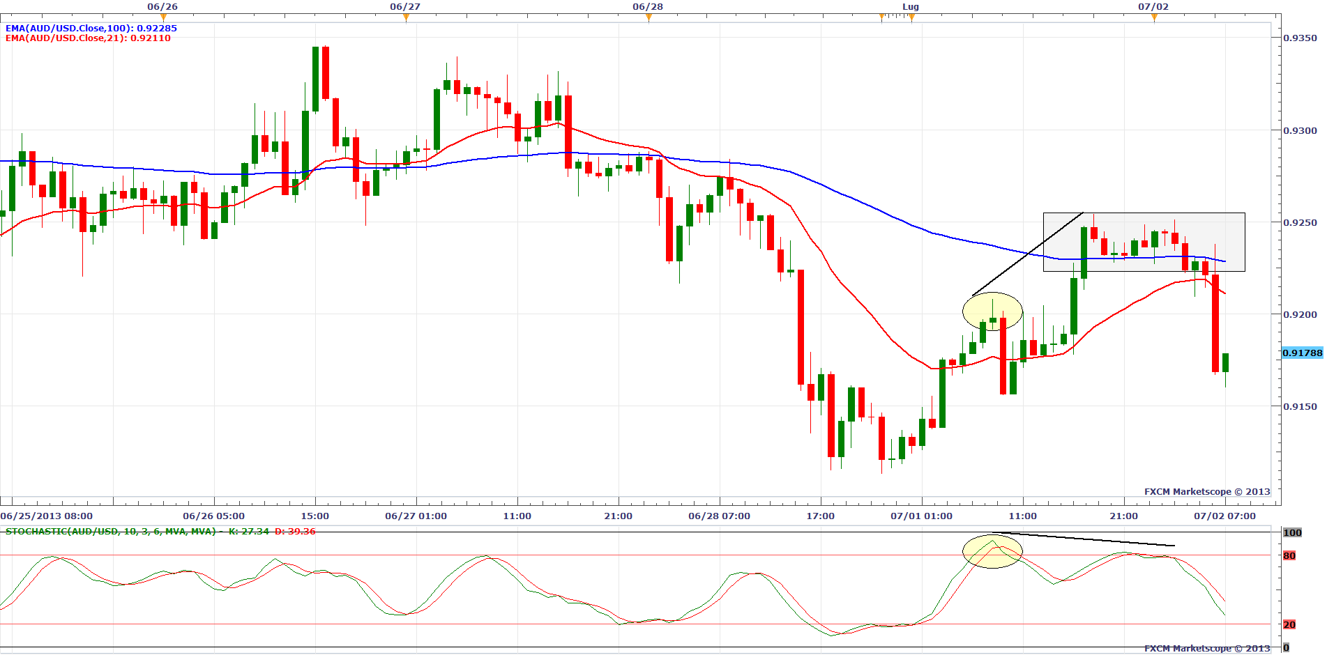The width and height of the screenshot is (1327, 655).
Task: Click the 06/25/2013 08:00 time axis label
Action: tap(47, 516)
